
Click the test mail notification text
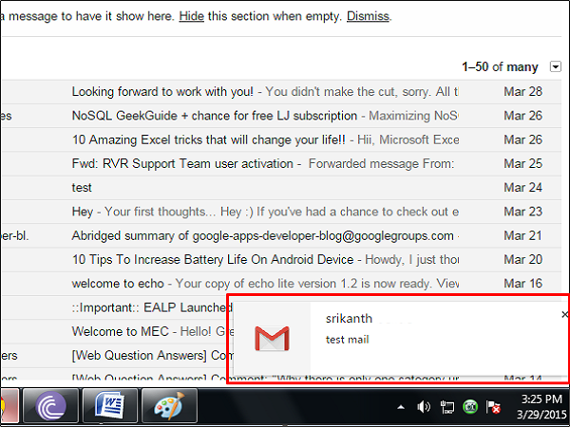tap(347, 340)
